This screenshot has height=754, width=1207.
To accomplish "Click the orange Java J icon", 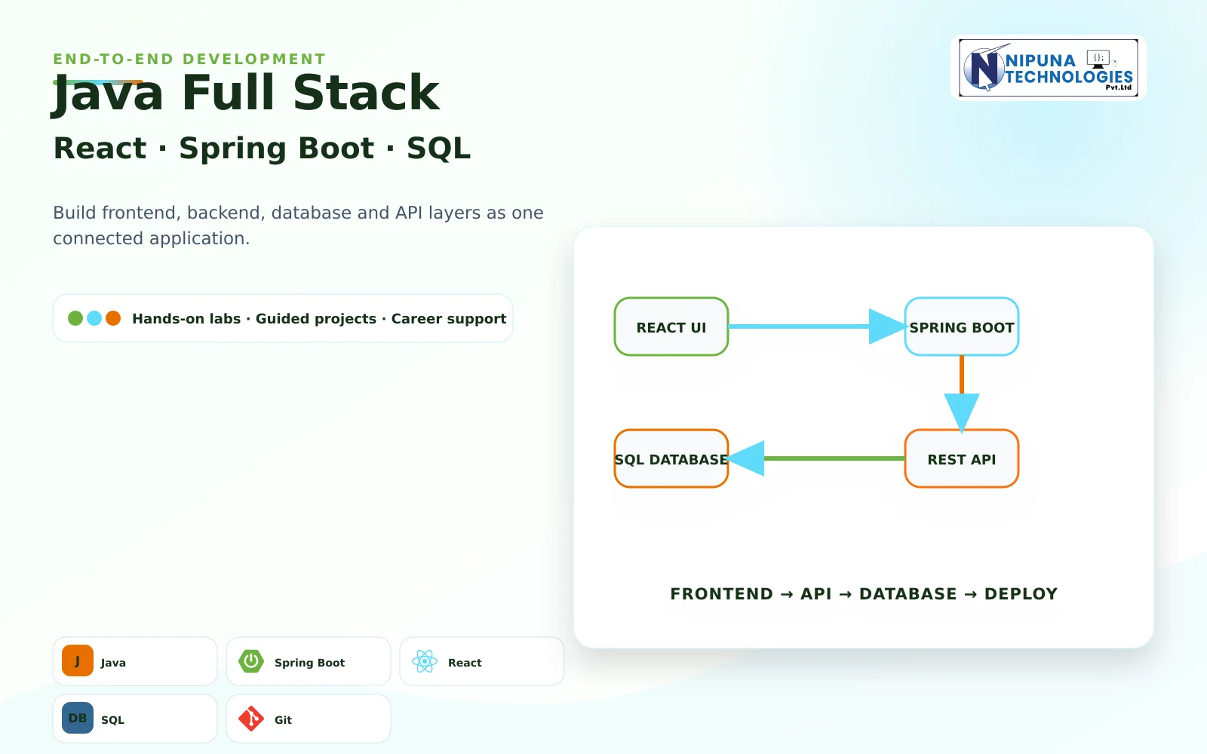I will tap(78, 661).
